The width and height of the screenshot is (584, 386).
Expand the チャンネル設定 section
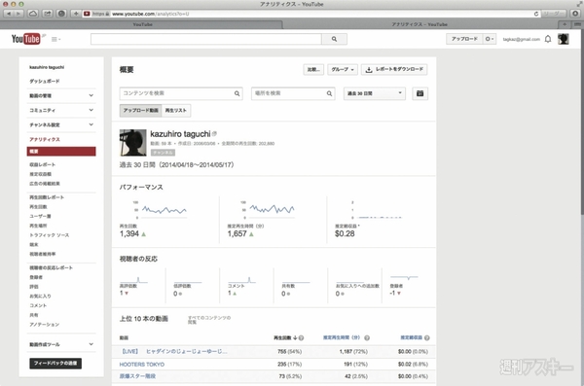point(61,124)
